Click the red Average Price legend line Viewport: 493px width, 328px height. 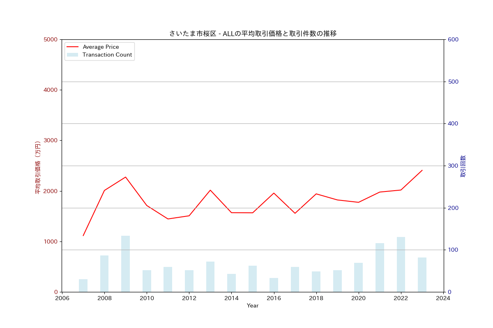pos(72,47)
